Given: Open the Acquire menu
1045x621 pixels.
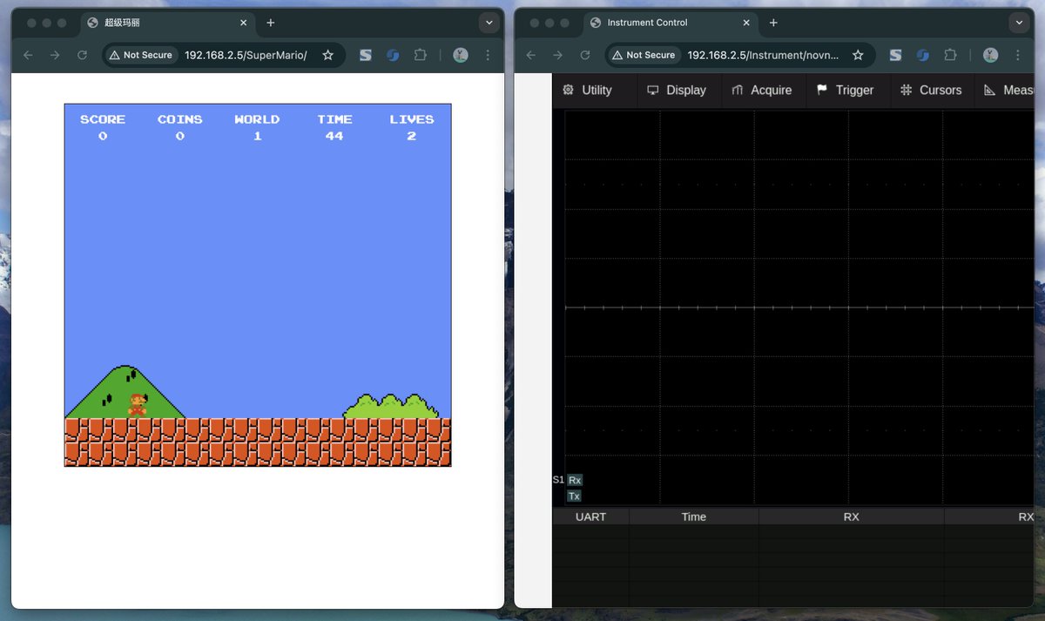Looking at the screenshot, I should (x=762, y=90).
